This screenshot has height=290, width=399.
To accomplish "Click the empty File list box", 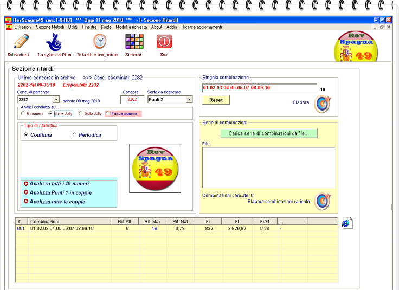I will 269,167.
